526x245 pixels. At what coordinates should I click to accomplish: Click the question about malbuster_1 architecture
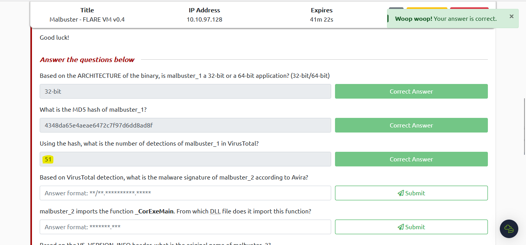pyautogui.click(x=184, y=76)
